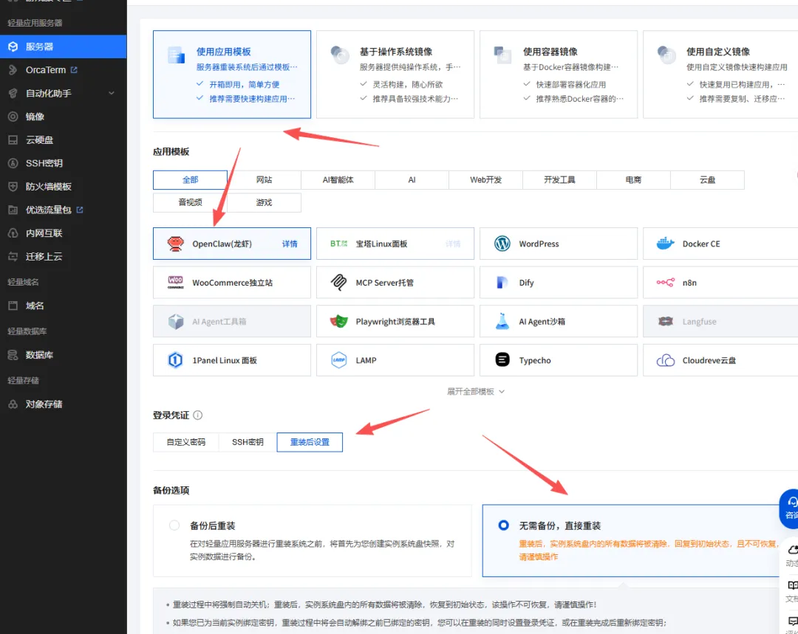Click the 自动化助手 sidebar icon
This screenshot has width=798, height=634.
(x=13, y=94)
